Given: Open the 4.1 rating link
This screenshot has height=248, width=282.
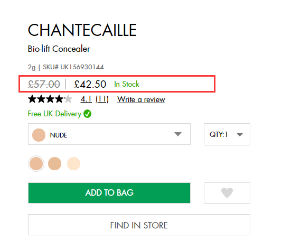Looking at the screenshot, I should pos(86,99).
